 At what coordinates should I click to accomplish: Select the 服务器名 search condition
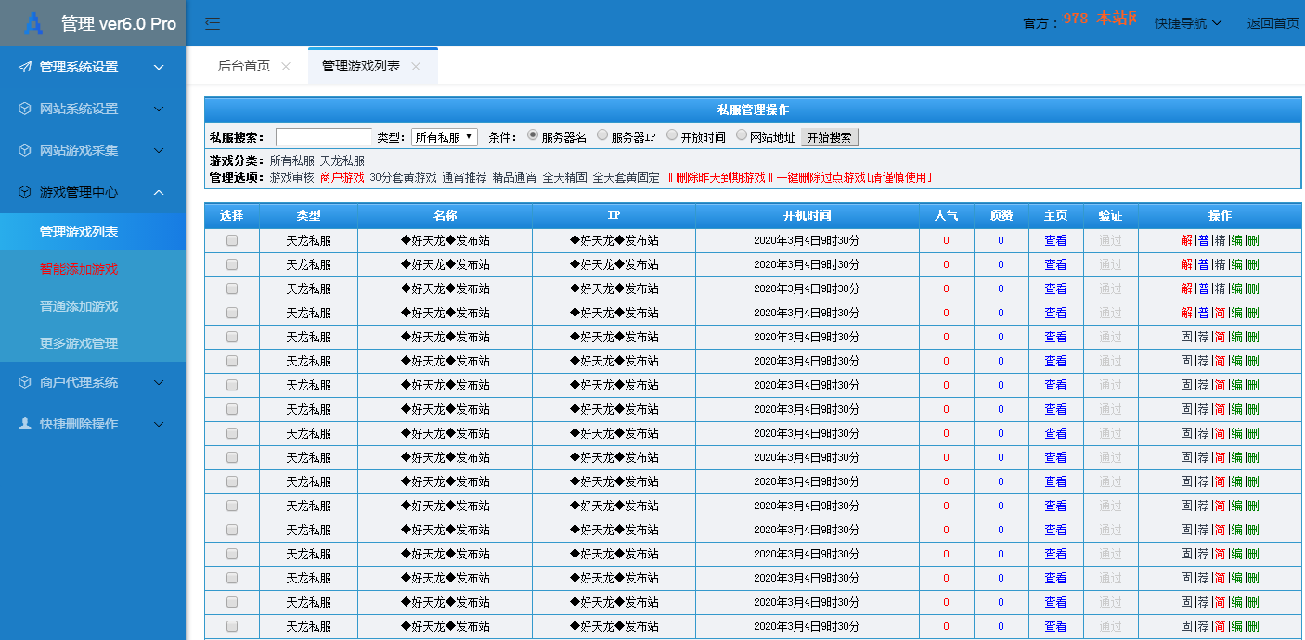point(533,135)
